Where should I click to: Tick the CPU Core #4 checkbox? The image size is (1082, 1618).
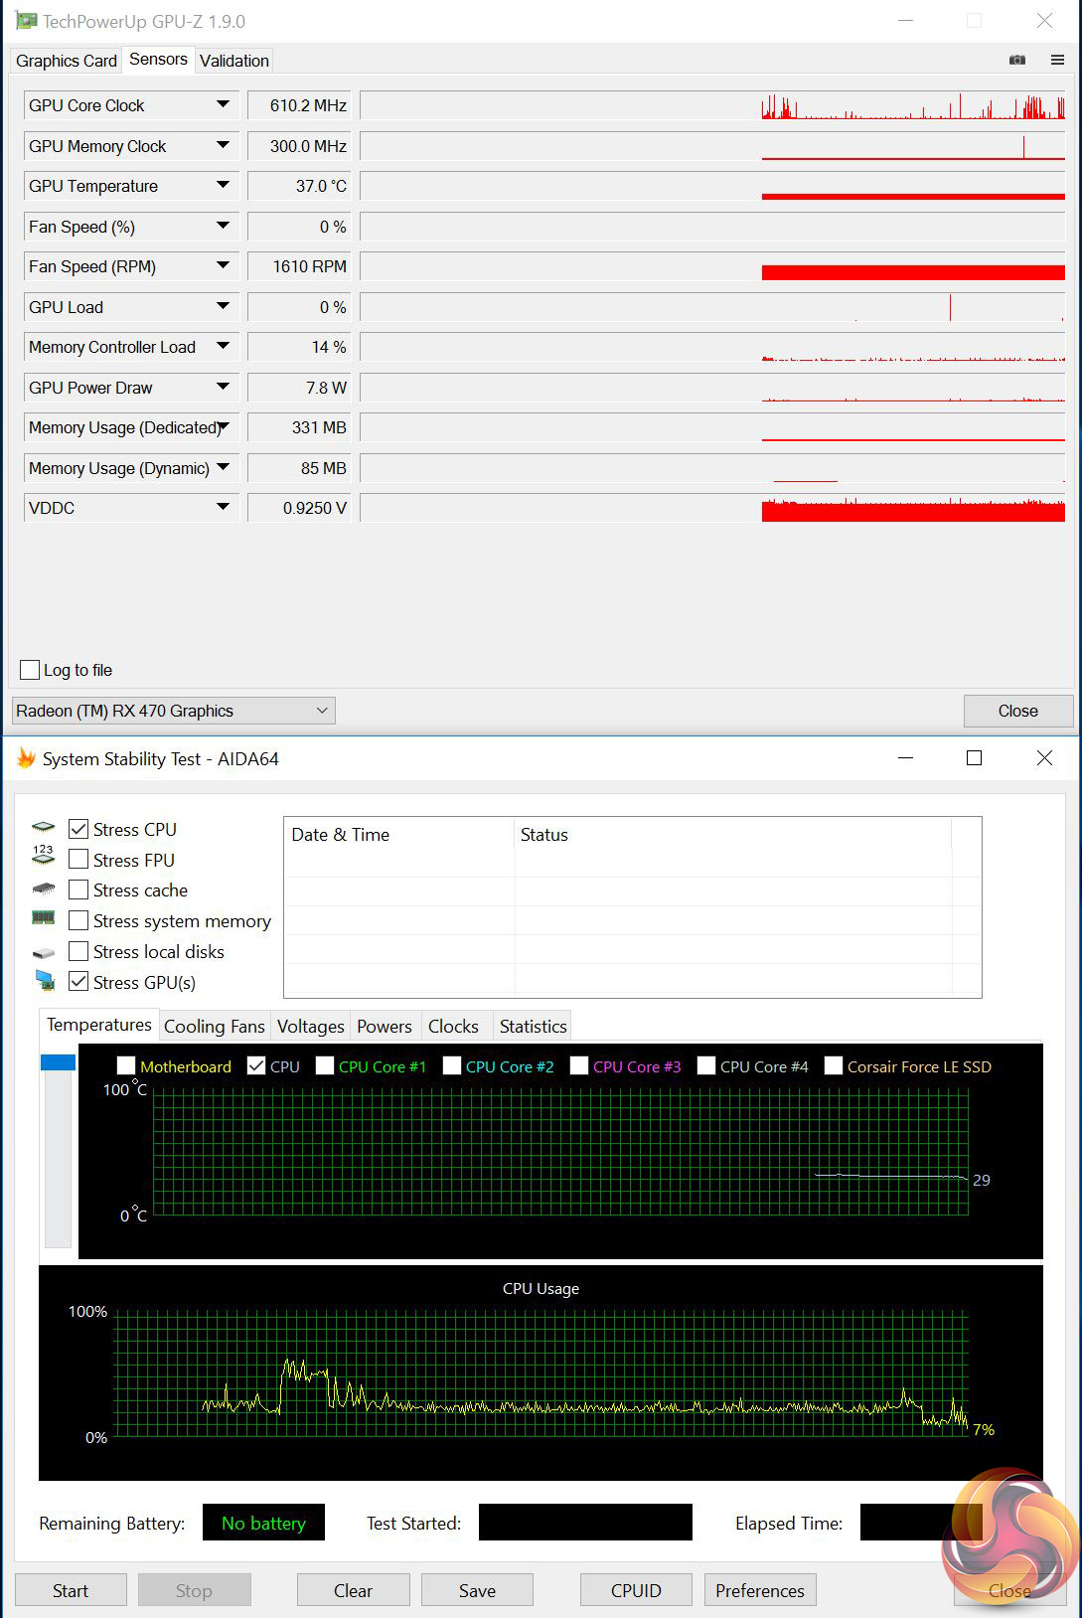click(706, 1065)
